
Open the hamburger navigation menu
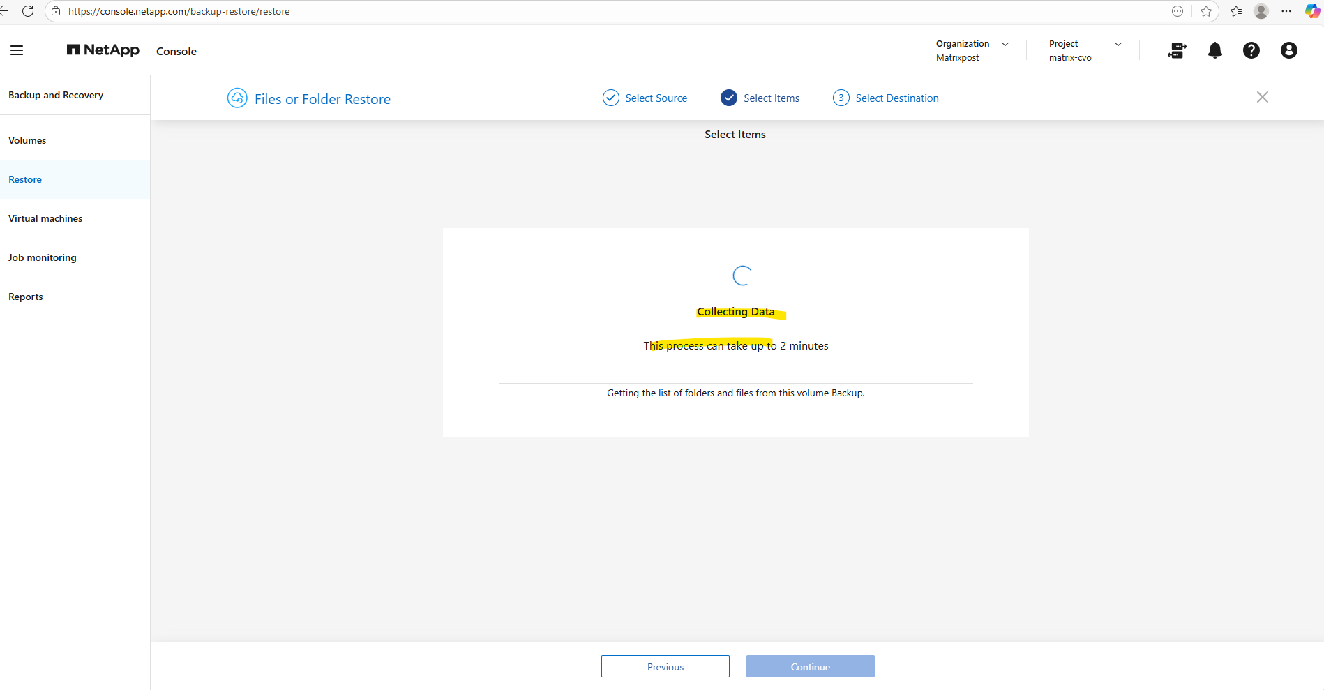pos(17,50)
